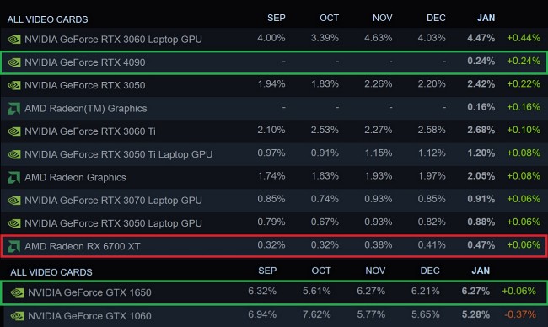Screen dimensions: 548x327
Task: Select the NOV column header in top table
Action: click(x=383, y=18)
